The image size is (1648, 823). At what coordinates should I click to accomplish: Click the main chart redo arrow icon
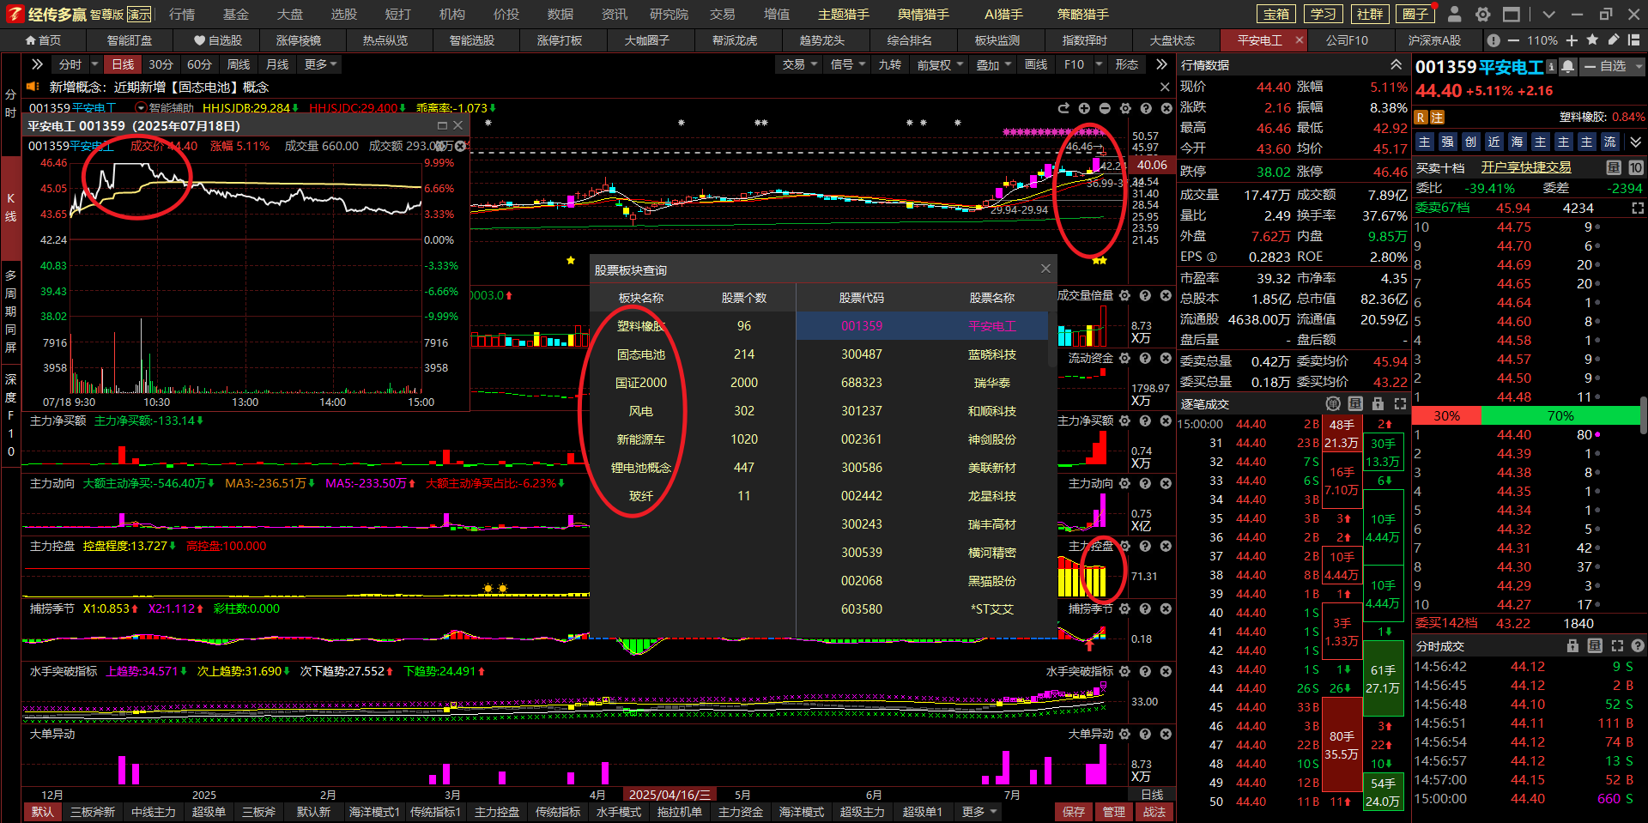click(1063, 108)
